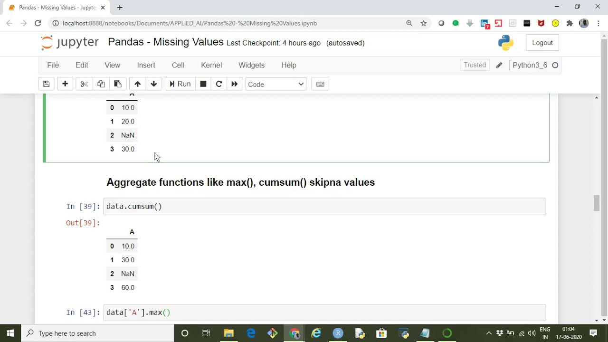The image size is (608, 342).
Task: Open the Edit menu
Action: pos(82,65)
